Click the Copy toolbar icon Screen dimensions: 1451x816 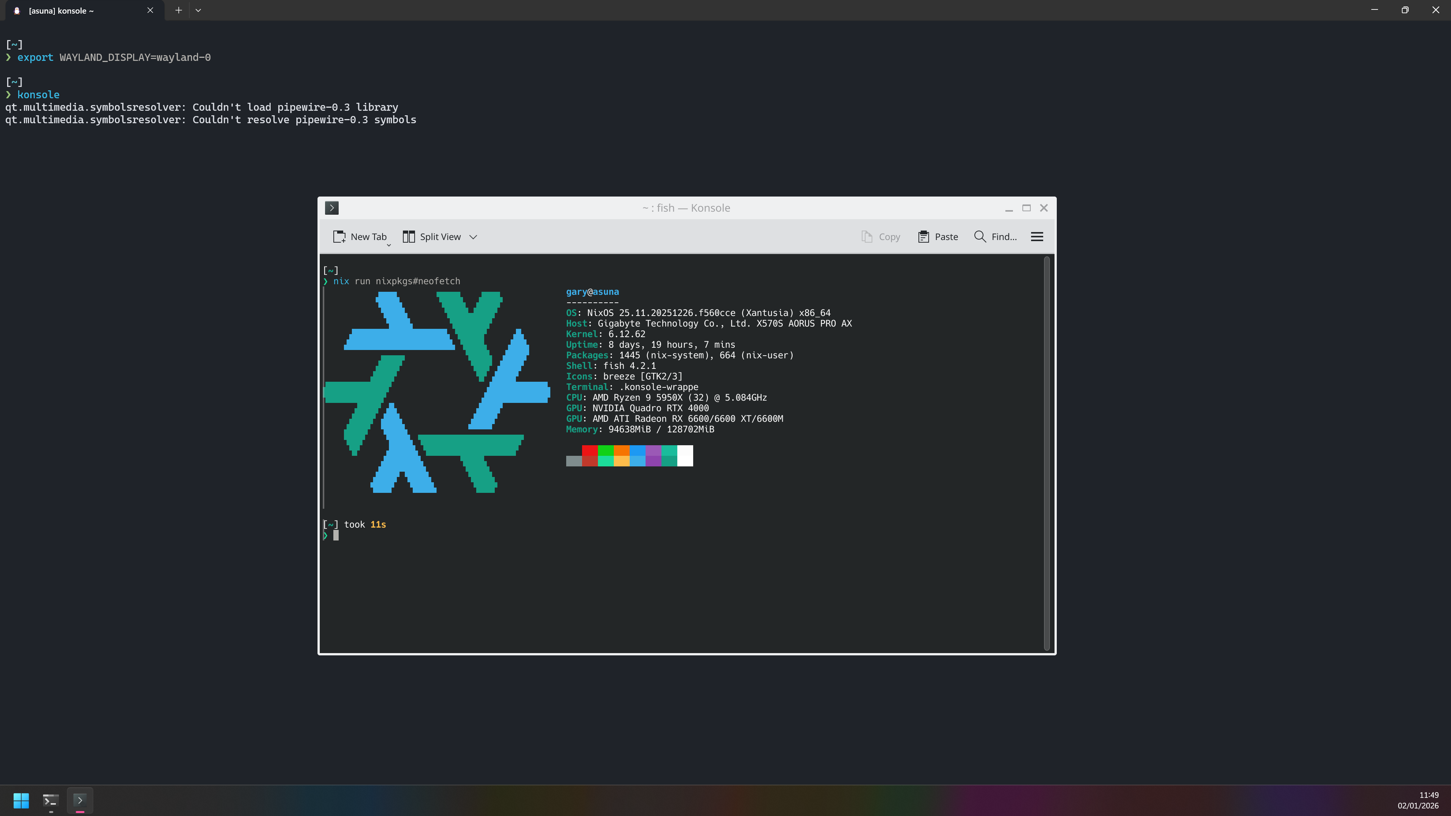[x=867, y=237]
